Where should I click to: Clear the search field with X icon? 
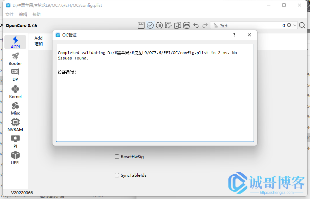coord(289,25)
